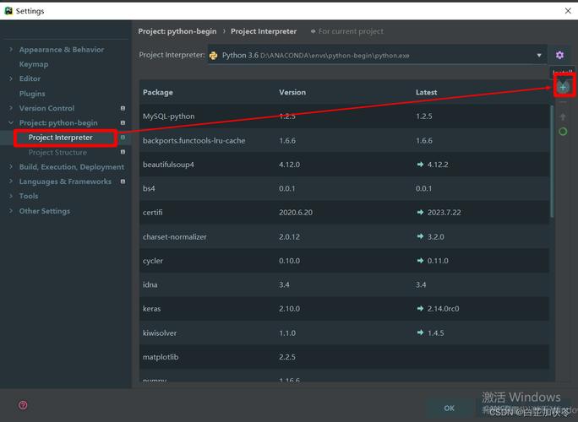
Task: Click the green circle show early releases icon
Action: (563, 132)
